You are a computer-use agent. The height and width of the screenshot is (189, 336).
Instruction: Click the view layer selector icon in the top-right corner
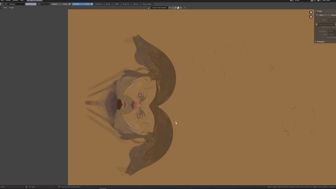tap(319, 1)
